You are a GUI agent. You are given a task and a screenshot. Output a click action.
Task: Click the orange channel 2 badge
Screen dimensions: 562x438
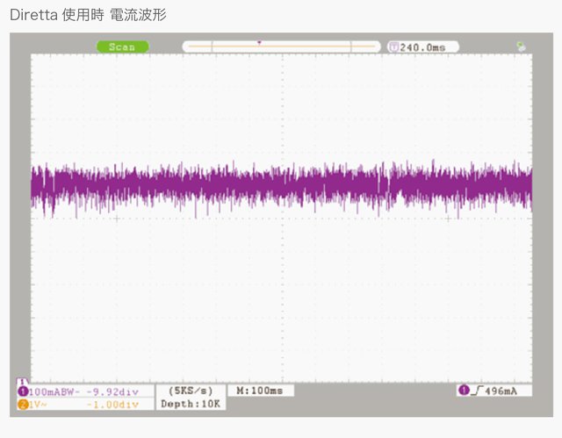[21, 404]
